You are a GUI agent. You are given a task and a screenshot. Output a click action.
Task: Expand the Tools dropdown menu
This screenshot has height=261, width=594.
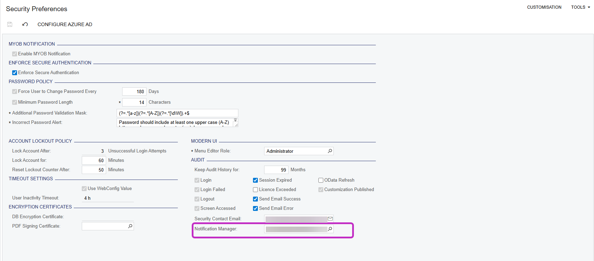click(x=580, y=7)
